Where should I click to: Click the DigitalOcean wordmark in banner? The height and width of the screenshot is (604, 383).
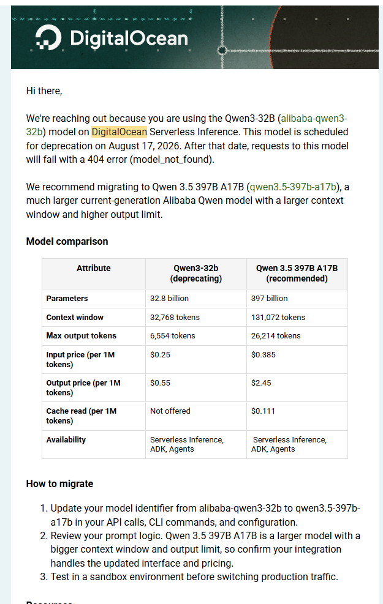(129, 39)
